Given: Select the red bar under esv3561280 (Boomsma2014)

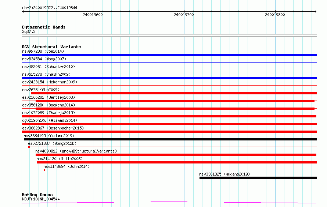Looking at the screenshot, I should point(175,109).
